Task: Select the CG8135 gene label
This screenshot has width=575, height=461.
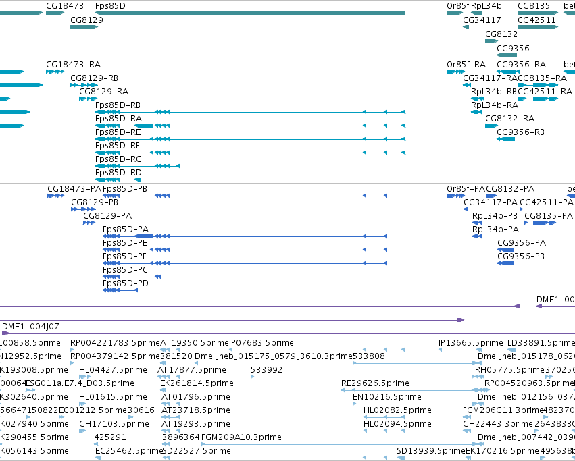Action: click(x=534, y=6)
